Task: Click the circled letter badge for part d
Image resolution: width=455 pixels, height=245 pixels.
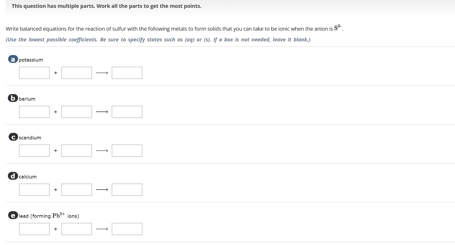Action: [x=13, y=176]
